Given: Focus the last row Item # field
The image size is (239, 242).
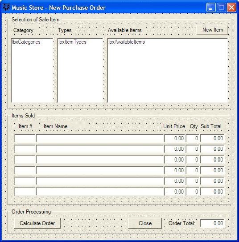Looking at the screenshot, I should 25,192.
